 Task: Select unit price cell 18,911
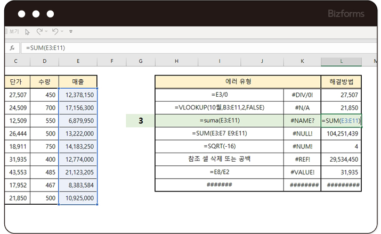17,146
